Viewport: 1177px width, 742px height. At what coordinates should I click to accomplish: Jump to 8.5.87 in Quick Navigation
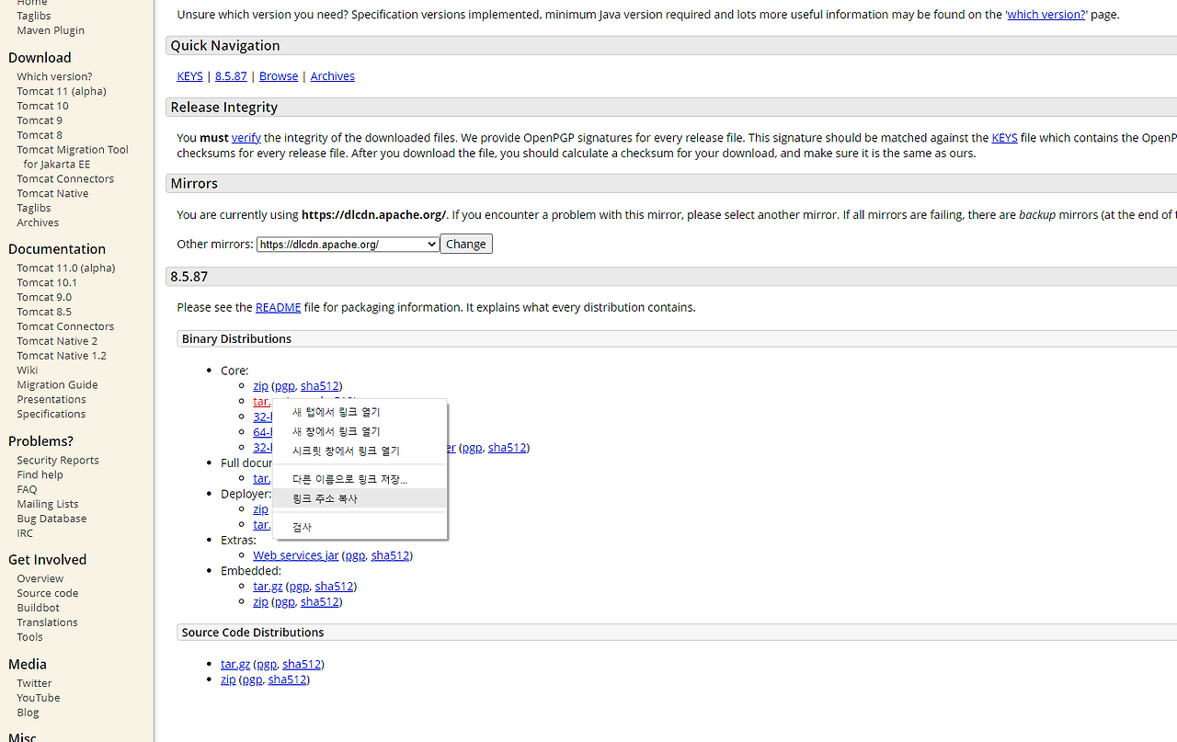[x=231, y=76]
